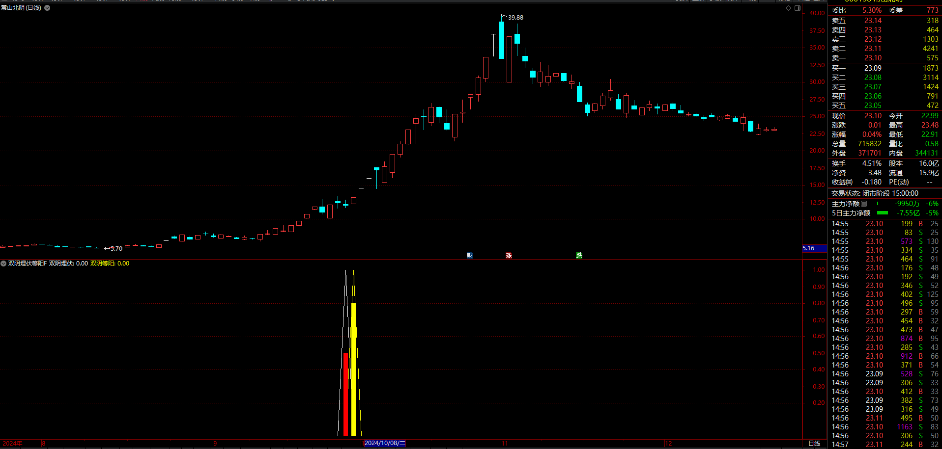Expand the 双阴埋伏等阳F indicator dropdown
This screenshot has height=449, width=942.
pos(3,264)
